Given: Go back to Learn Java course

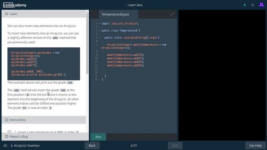Looking at the screenshot, I should [134, 5].
